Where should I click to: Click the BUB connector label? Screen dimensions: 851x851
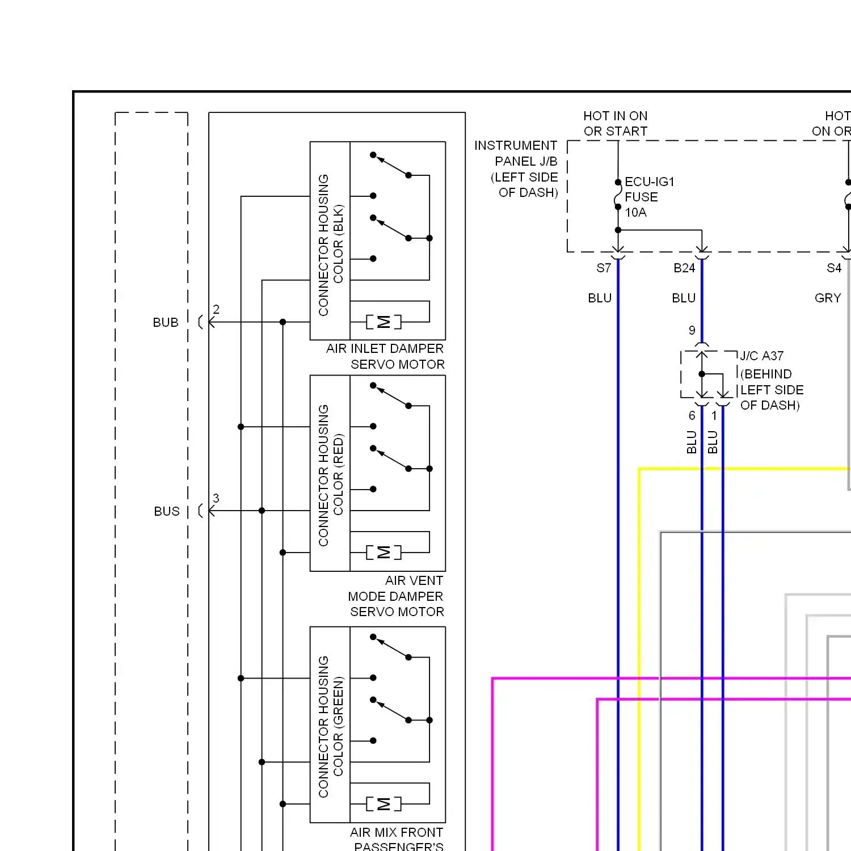click(166, 322)
